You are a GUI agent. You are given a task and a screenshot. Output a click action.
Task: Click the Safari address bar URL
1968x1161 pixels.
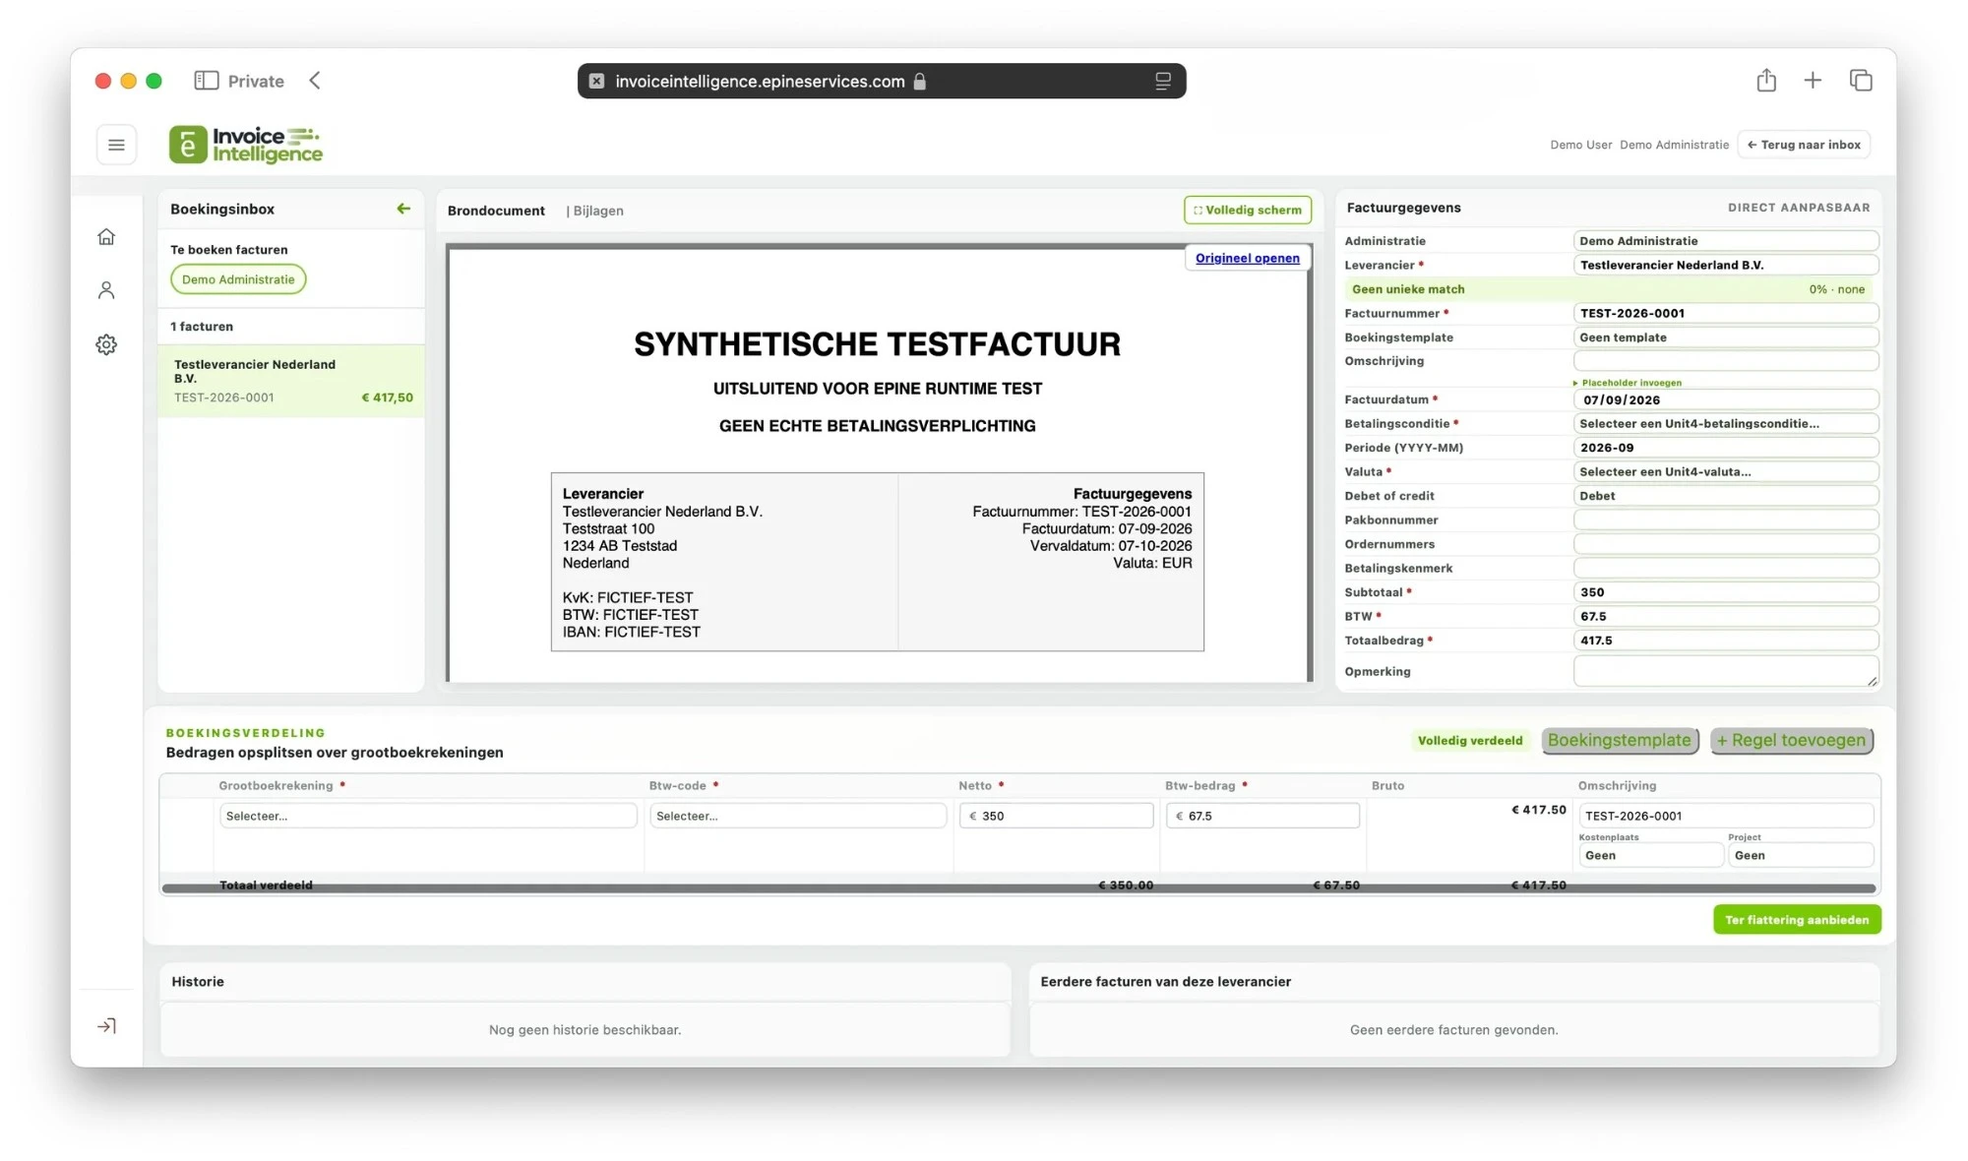[x=760, y=81]
